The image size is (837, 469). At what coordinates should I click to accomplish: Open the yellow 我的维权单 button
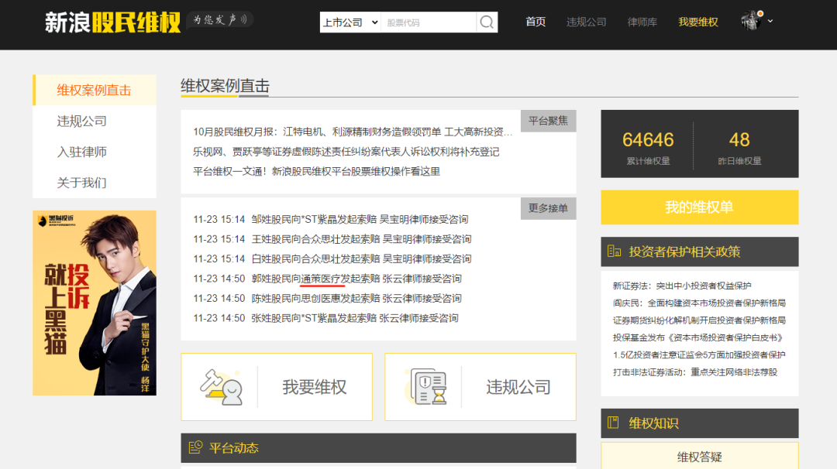pyautogui.click(x=699, y=207)
